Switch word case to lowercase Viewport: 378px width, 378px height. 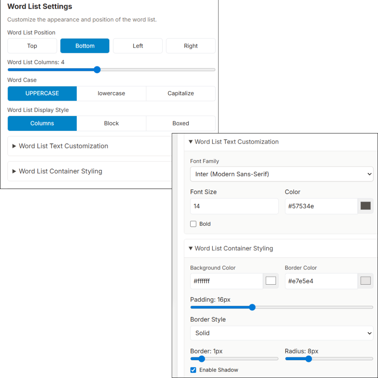111,93
